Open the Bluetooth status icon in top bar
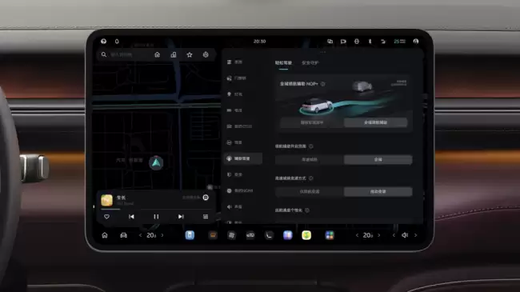 click(x=370, y=42)
